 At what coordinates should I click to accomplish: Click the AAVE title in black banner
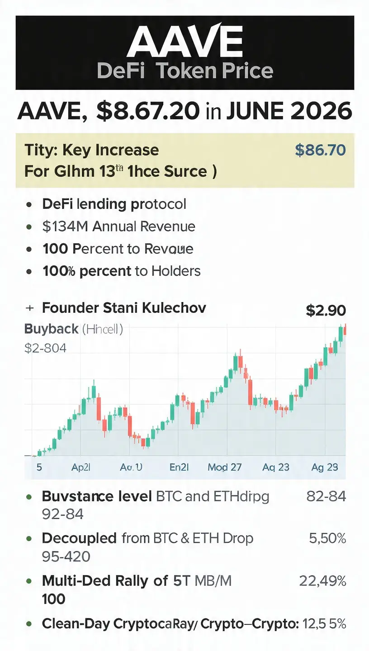click(184, 42)
